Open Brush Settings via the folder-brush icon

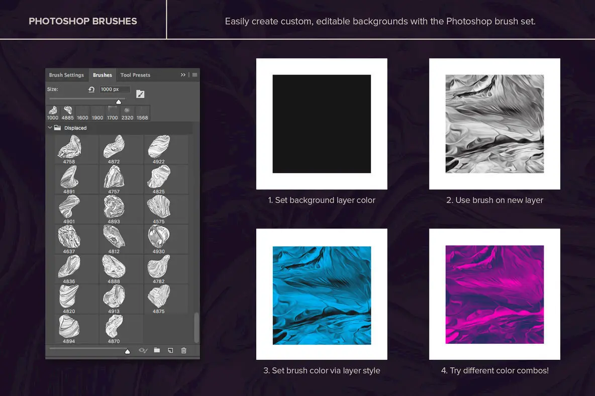click(140, 93)
